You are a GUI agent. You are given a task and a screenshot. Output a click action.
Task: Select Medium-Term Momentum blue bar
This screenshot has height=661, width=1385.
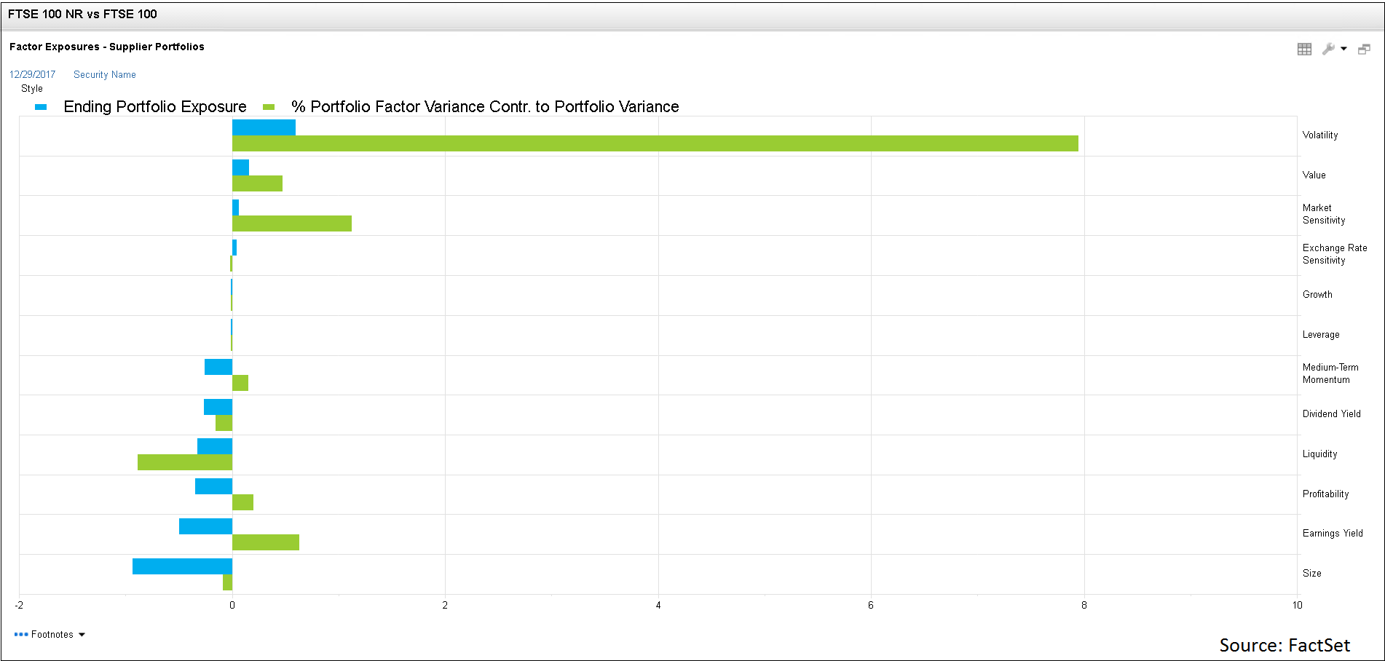(x=218, y=367)
